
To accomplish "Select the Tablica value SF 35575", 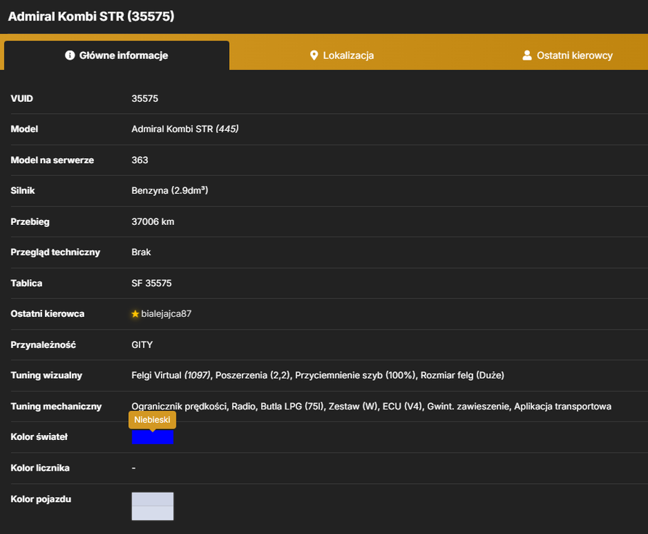I will (152, 283).
